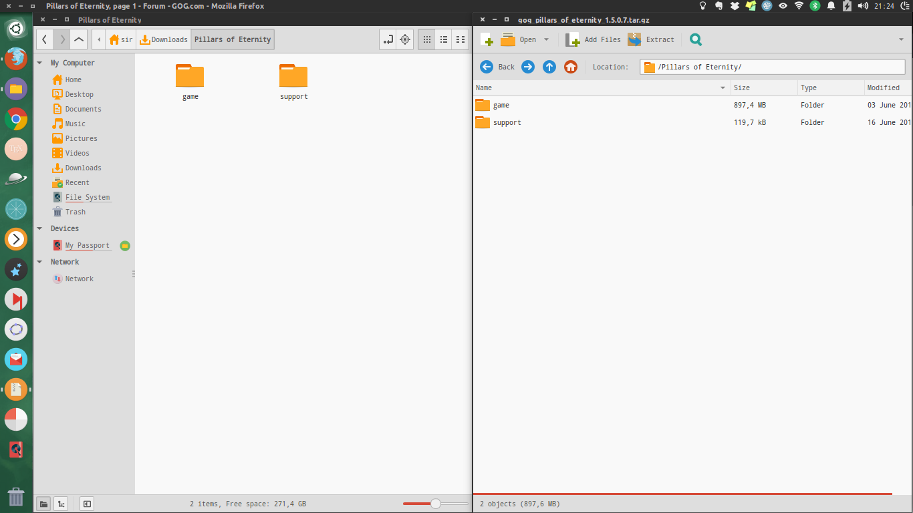Sort archive list by Type column
Screen dimensions: 913x513
831,88
